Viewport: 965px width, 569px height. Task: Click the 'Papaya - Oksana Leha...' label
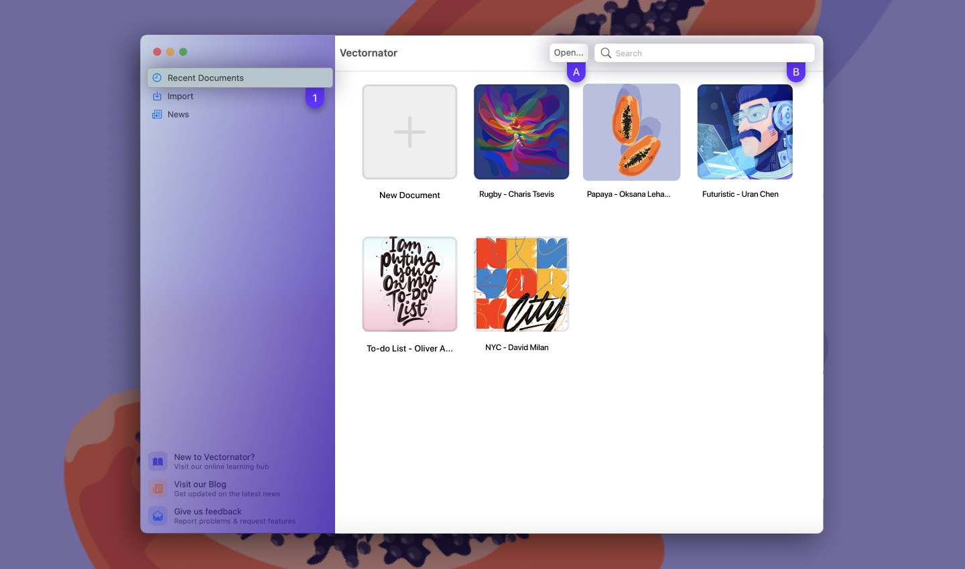(629, 194)
